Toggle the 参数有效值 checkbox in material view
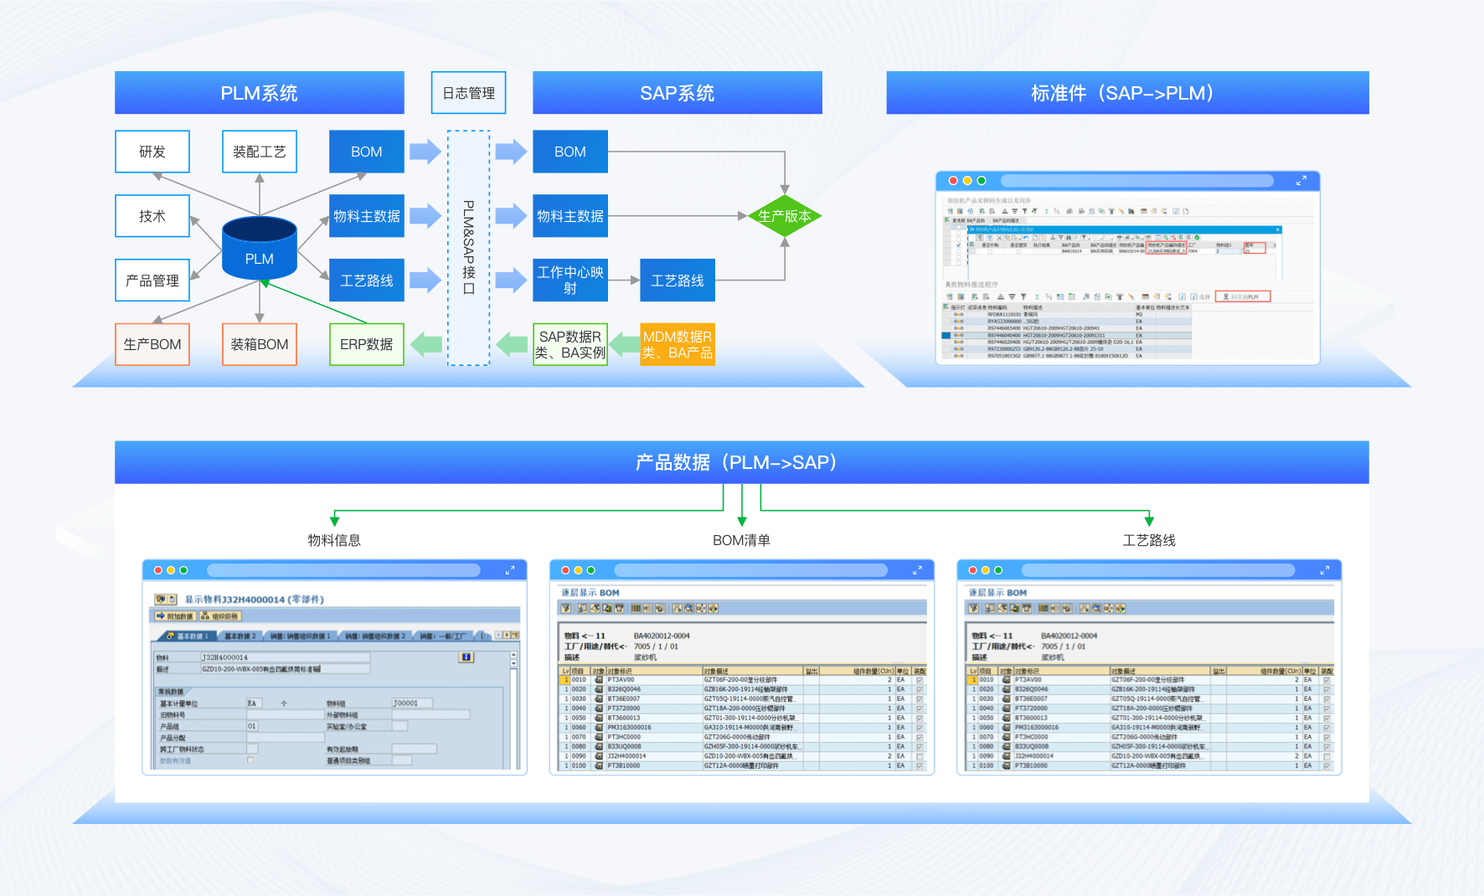The image size is (1484, 896). [250, 760]
